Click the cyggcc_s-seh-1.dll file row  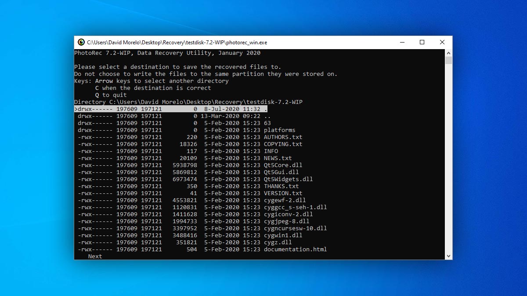pos(202,207)
